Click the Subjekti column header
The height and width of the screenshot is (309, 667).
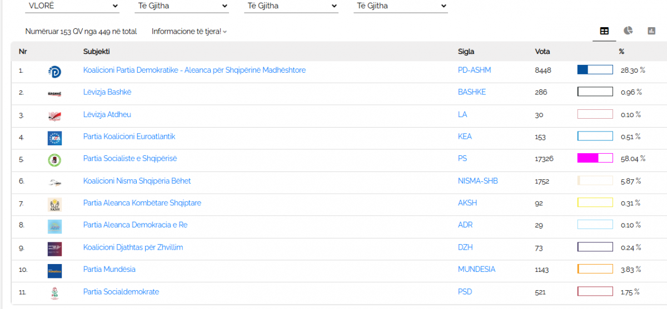pyautogui.click(x=96, y=52)
